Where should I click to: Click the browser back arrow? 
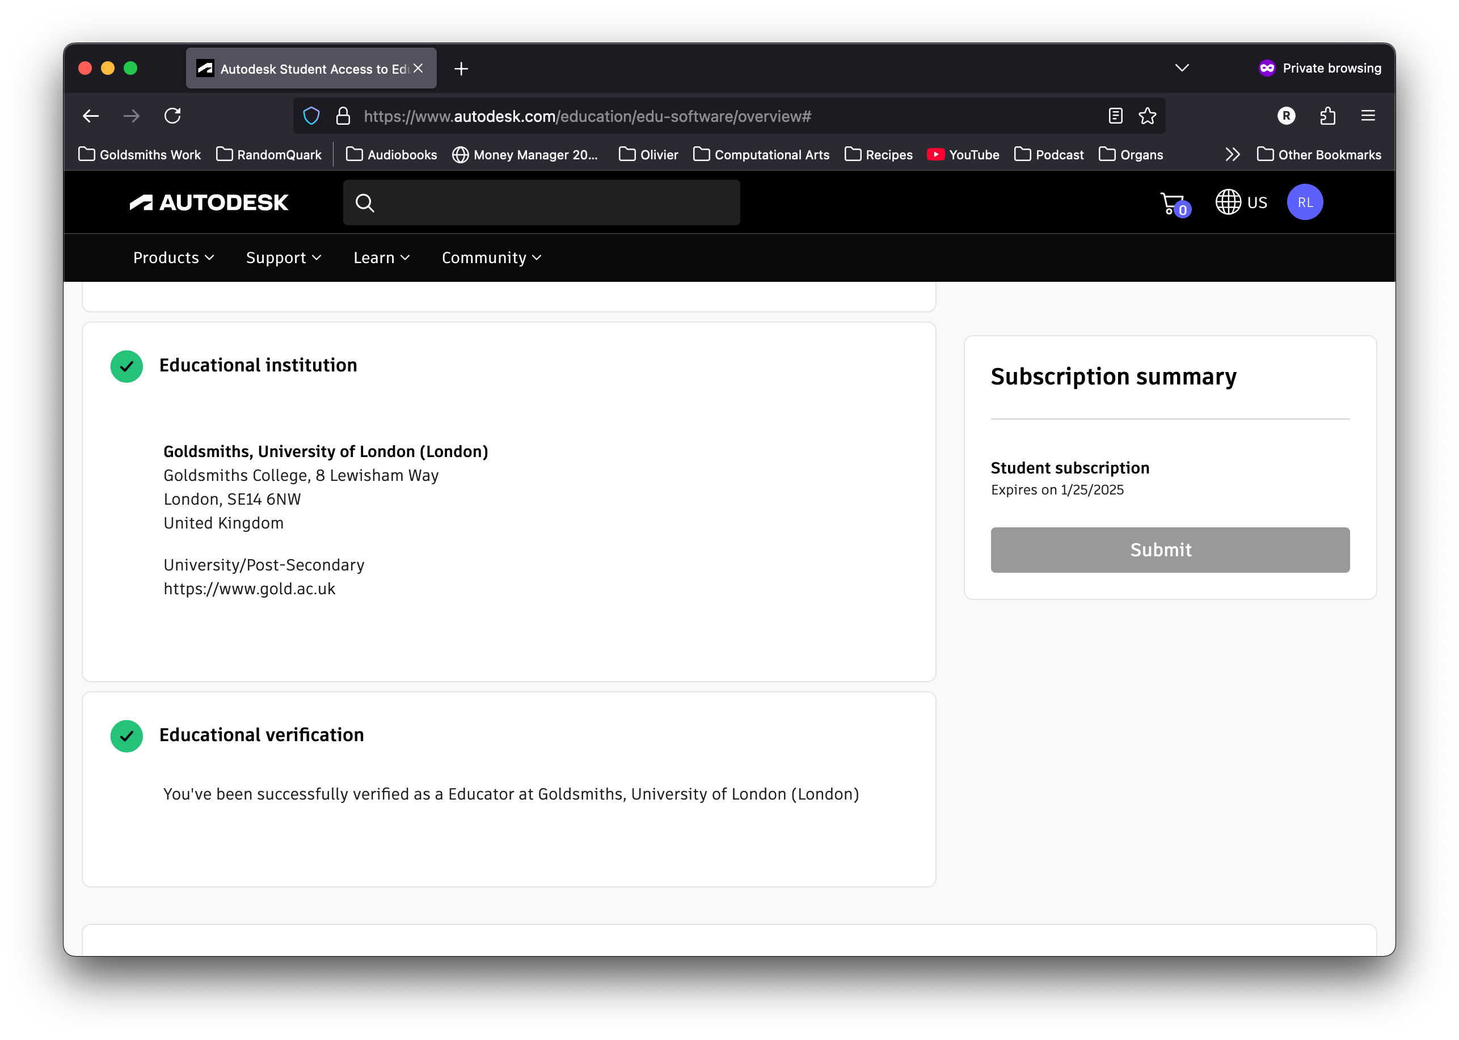pos(91,116)
